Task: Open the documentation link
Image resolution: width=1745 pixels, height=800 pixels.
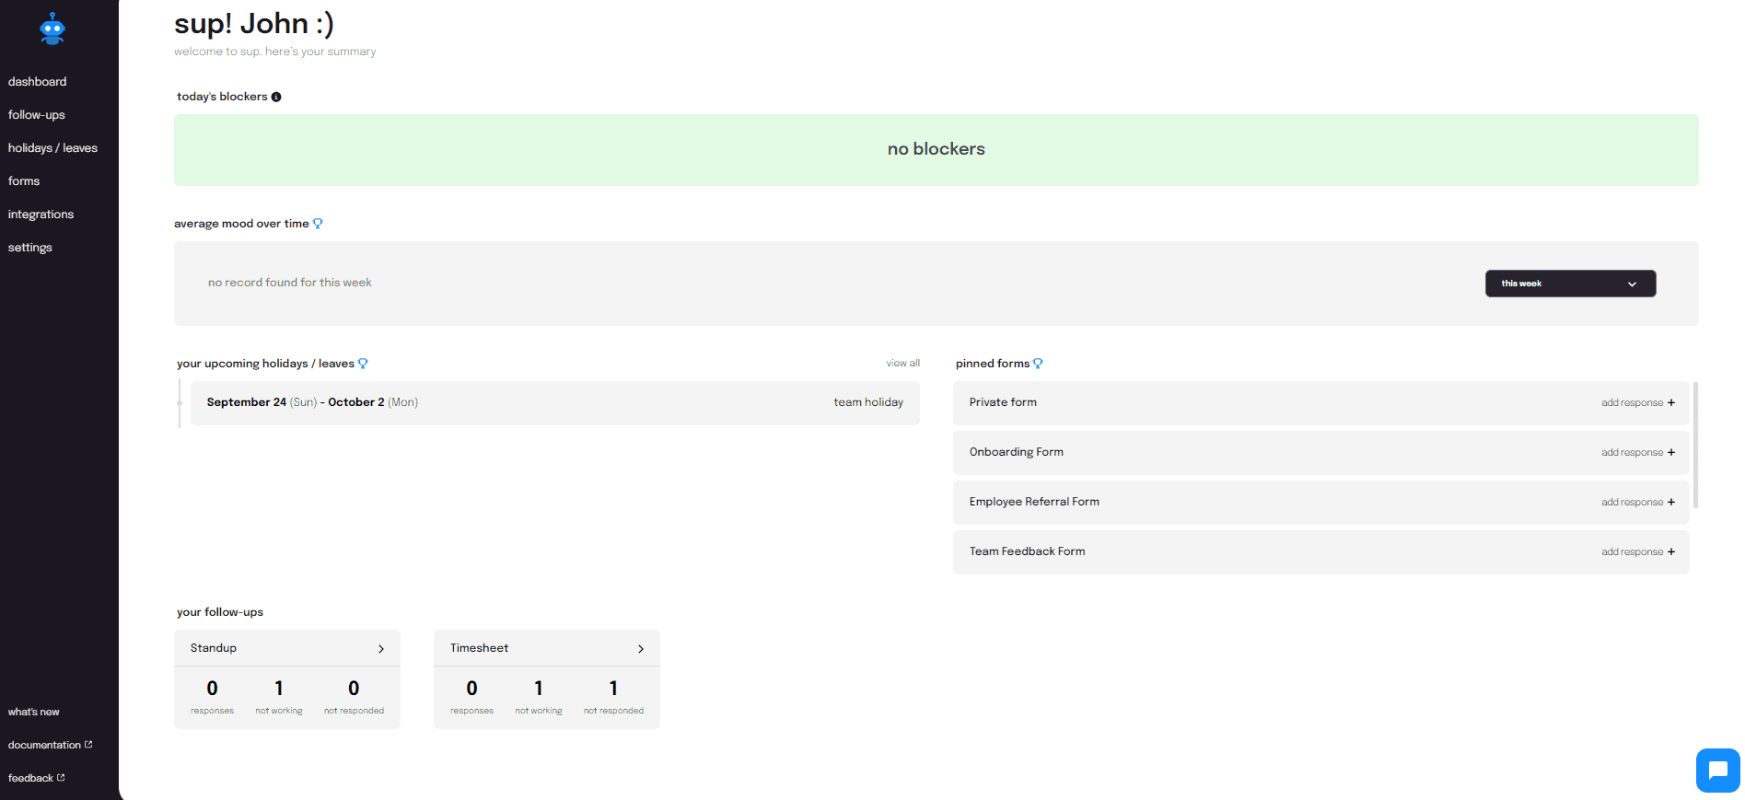Action: (x=44, y=745)
